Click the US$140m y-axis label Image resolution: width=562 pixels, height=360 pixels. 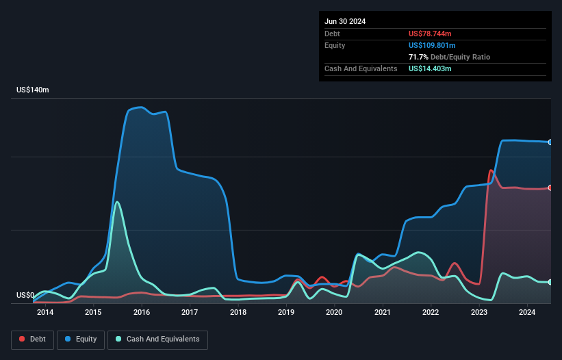(33, 90)
